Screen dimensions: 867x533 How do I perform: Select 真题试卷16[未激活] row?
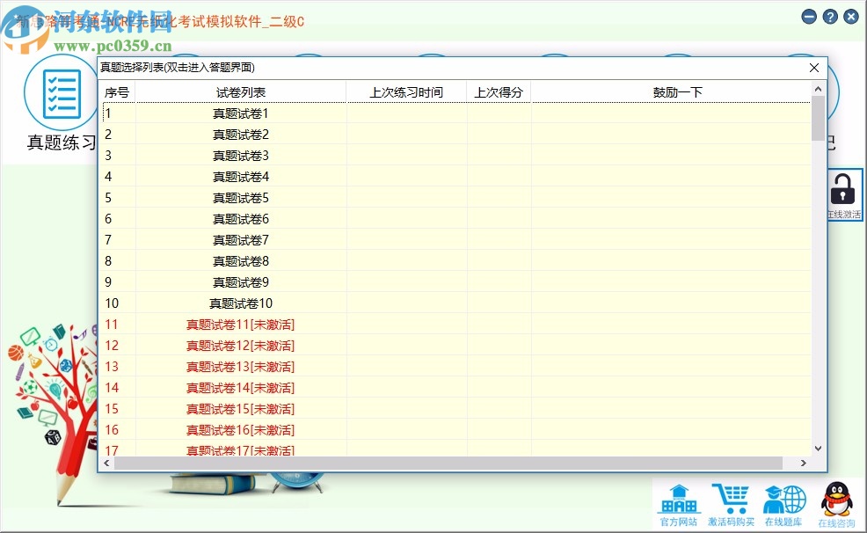click(456, 429)
